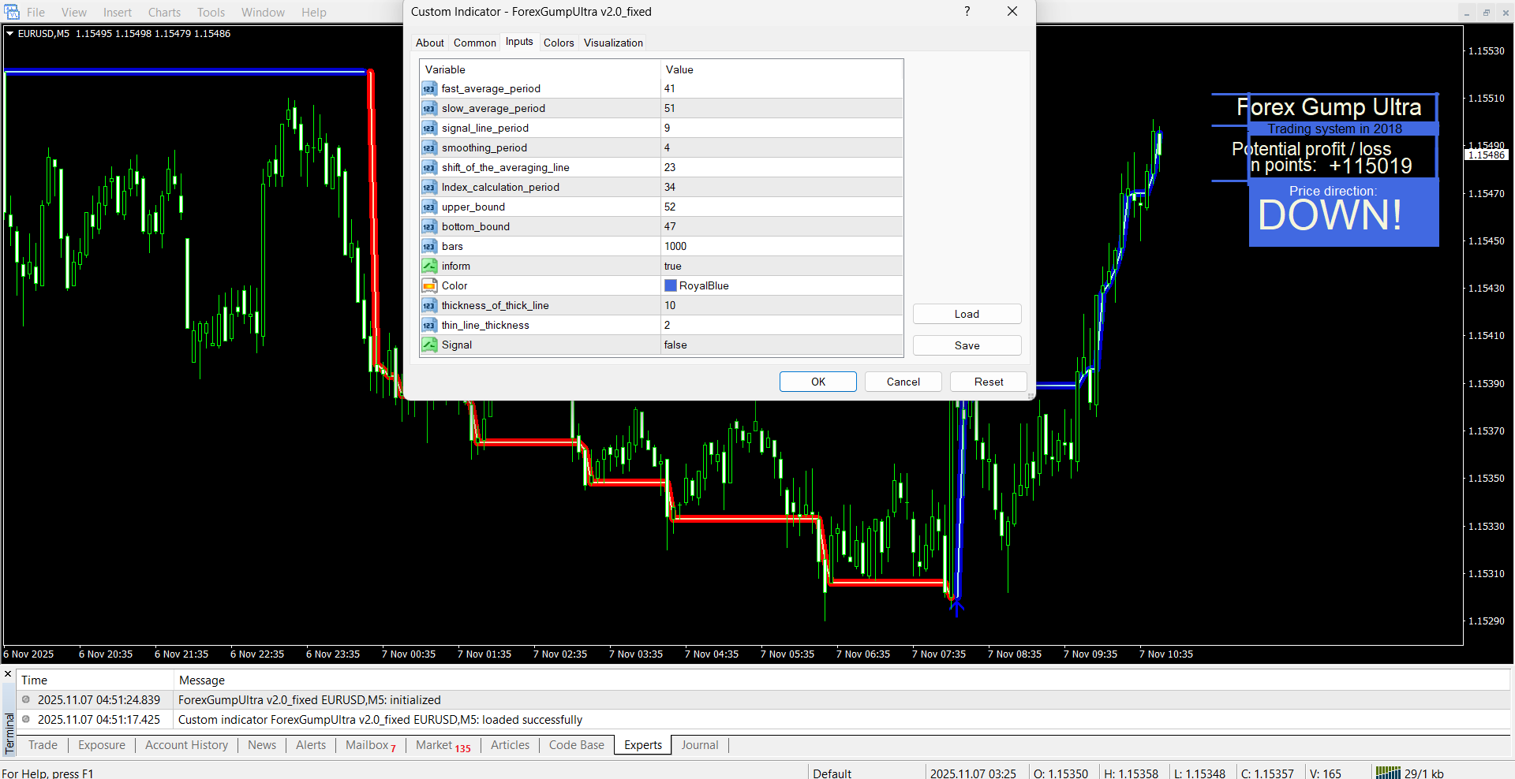Switch to the Colors tab
Image resolution: width=1515 pixels, height=779 pixels.
click(x=559, y=43)
